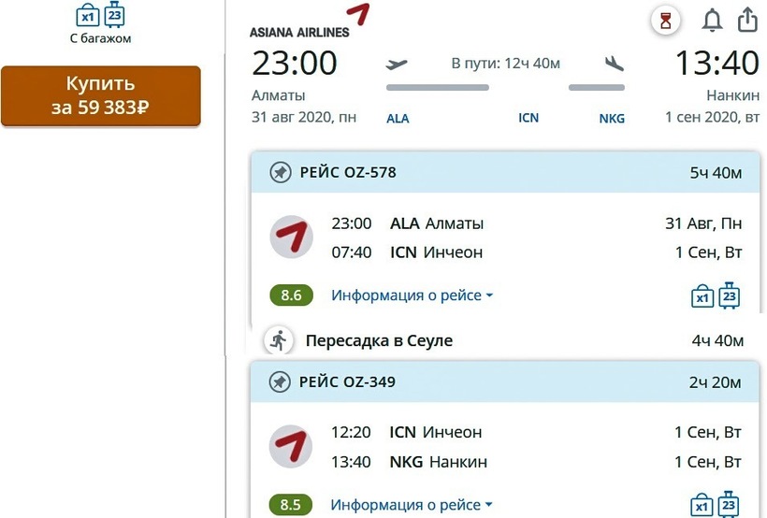Click Asiana round logo in OZ-578 segment
This screenshot has width=767, height=518.
tap(291, 237)
